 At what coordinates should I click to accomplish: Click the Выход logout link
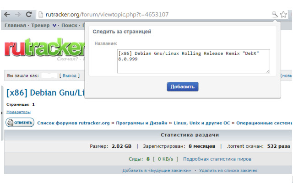point(70,75)
